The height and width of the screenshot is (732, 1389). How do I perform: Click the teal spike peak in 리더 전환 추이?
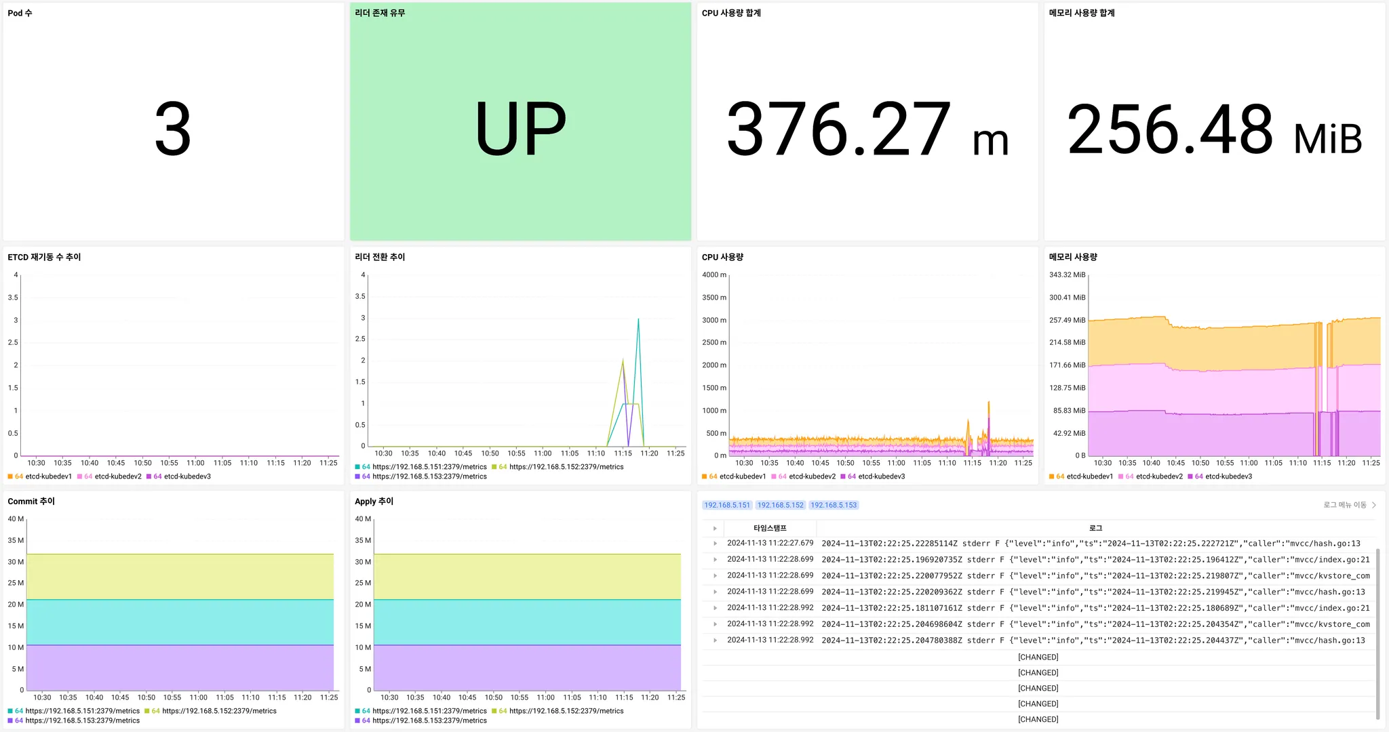pos(638,319)
